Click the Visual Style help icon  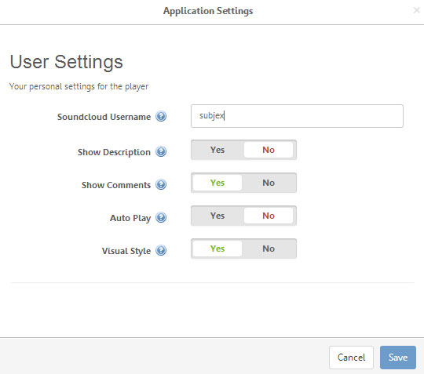(161, 250)
